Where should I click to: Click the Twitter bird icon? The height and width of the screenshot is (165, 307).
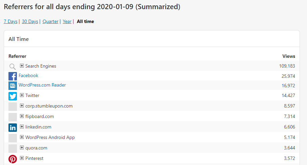[13, 96]
